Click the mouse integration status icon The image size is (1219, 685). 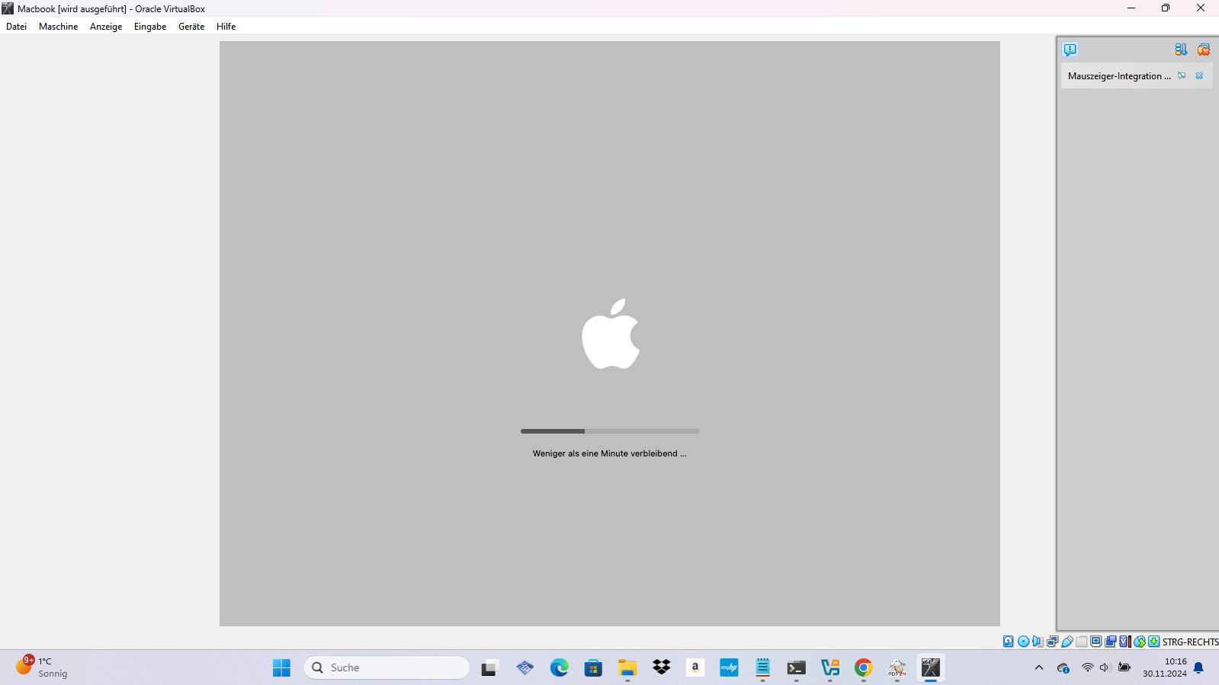1140,642
